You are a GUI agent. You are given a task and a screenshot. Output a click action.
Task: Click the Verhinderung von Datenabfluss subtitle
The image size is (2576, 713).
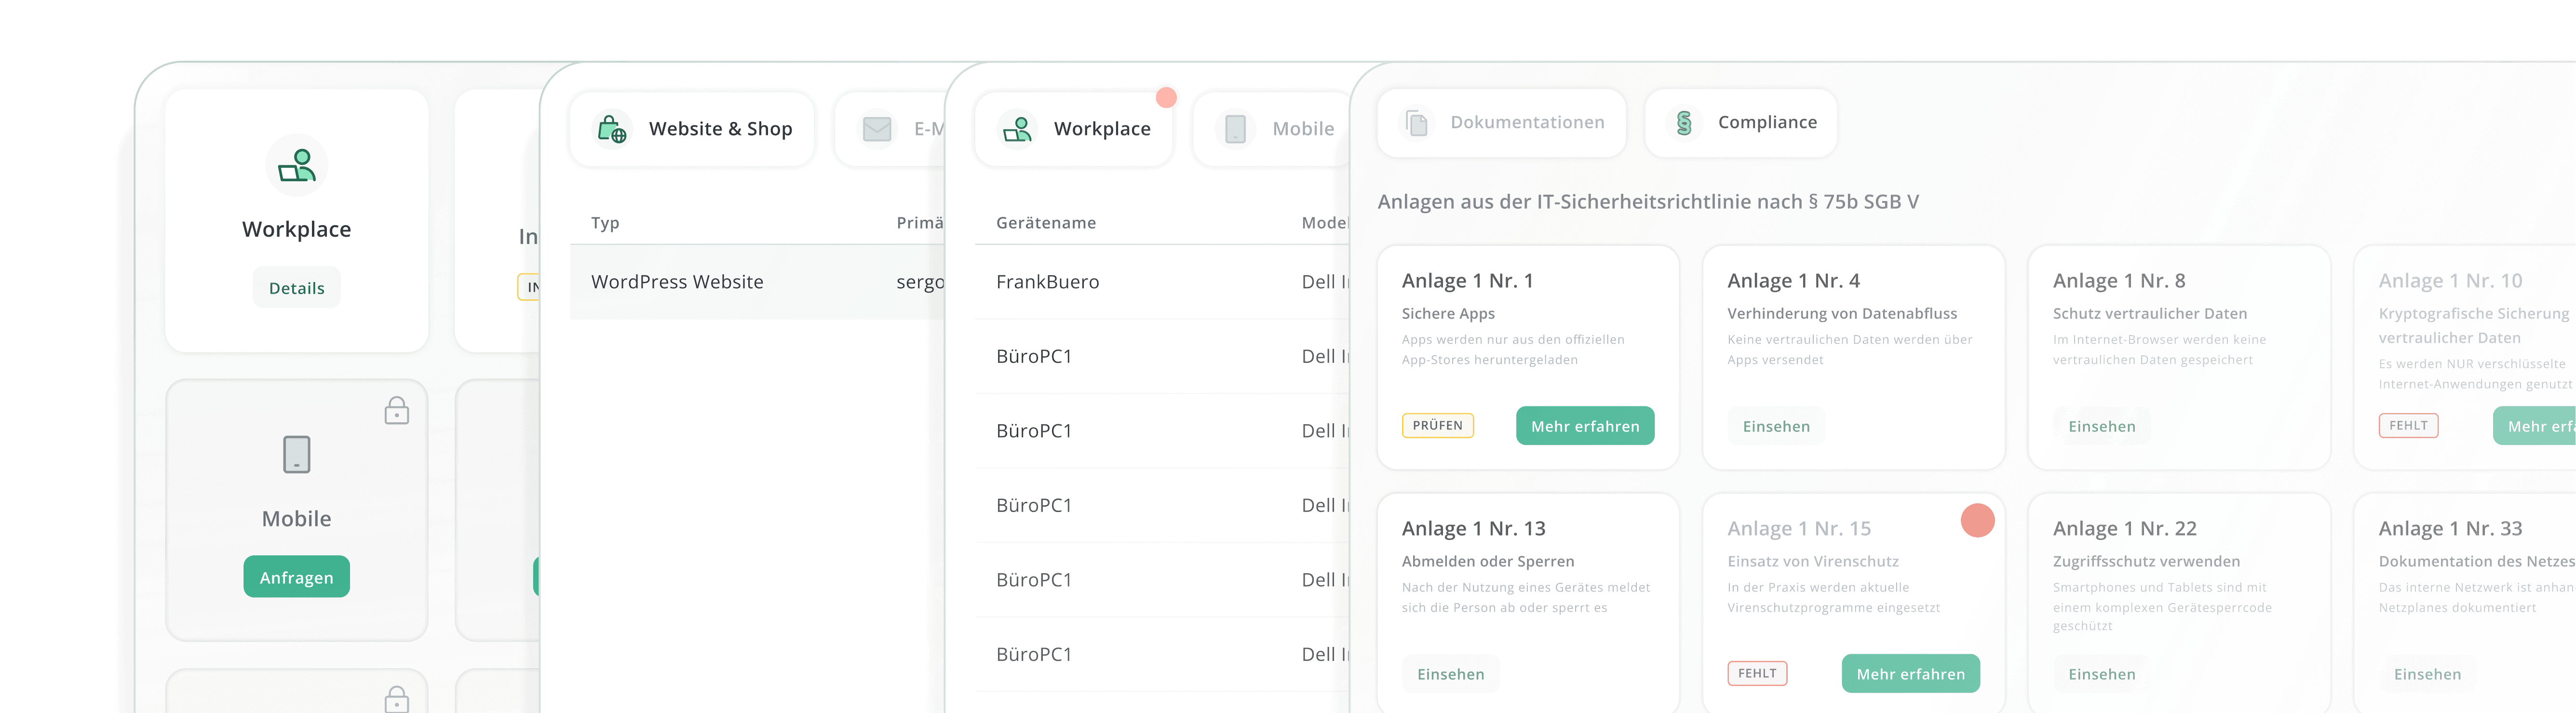point(1842,314)
